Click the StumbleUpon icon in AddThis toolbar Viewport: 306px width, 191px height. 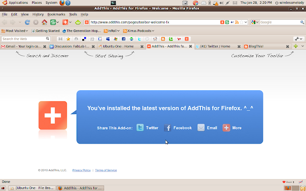(x=131, y=39)
